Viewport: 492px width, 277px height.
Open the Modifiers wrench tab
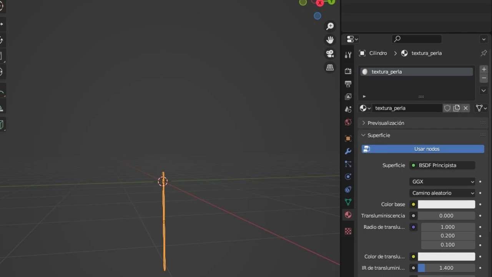coord(348,151)
